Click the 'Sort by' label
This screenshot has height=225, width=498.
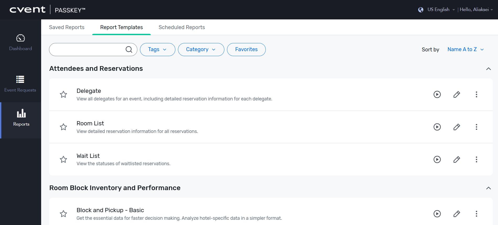(x=430, y=50)
